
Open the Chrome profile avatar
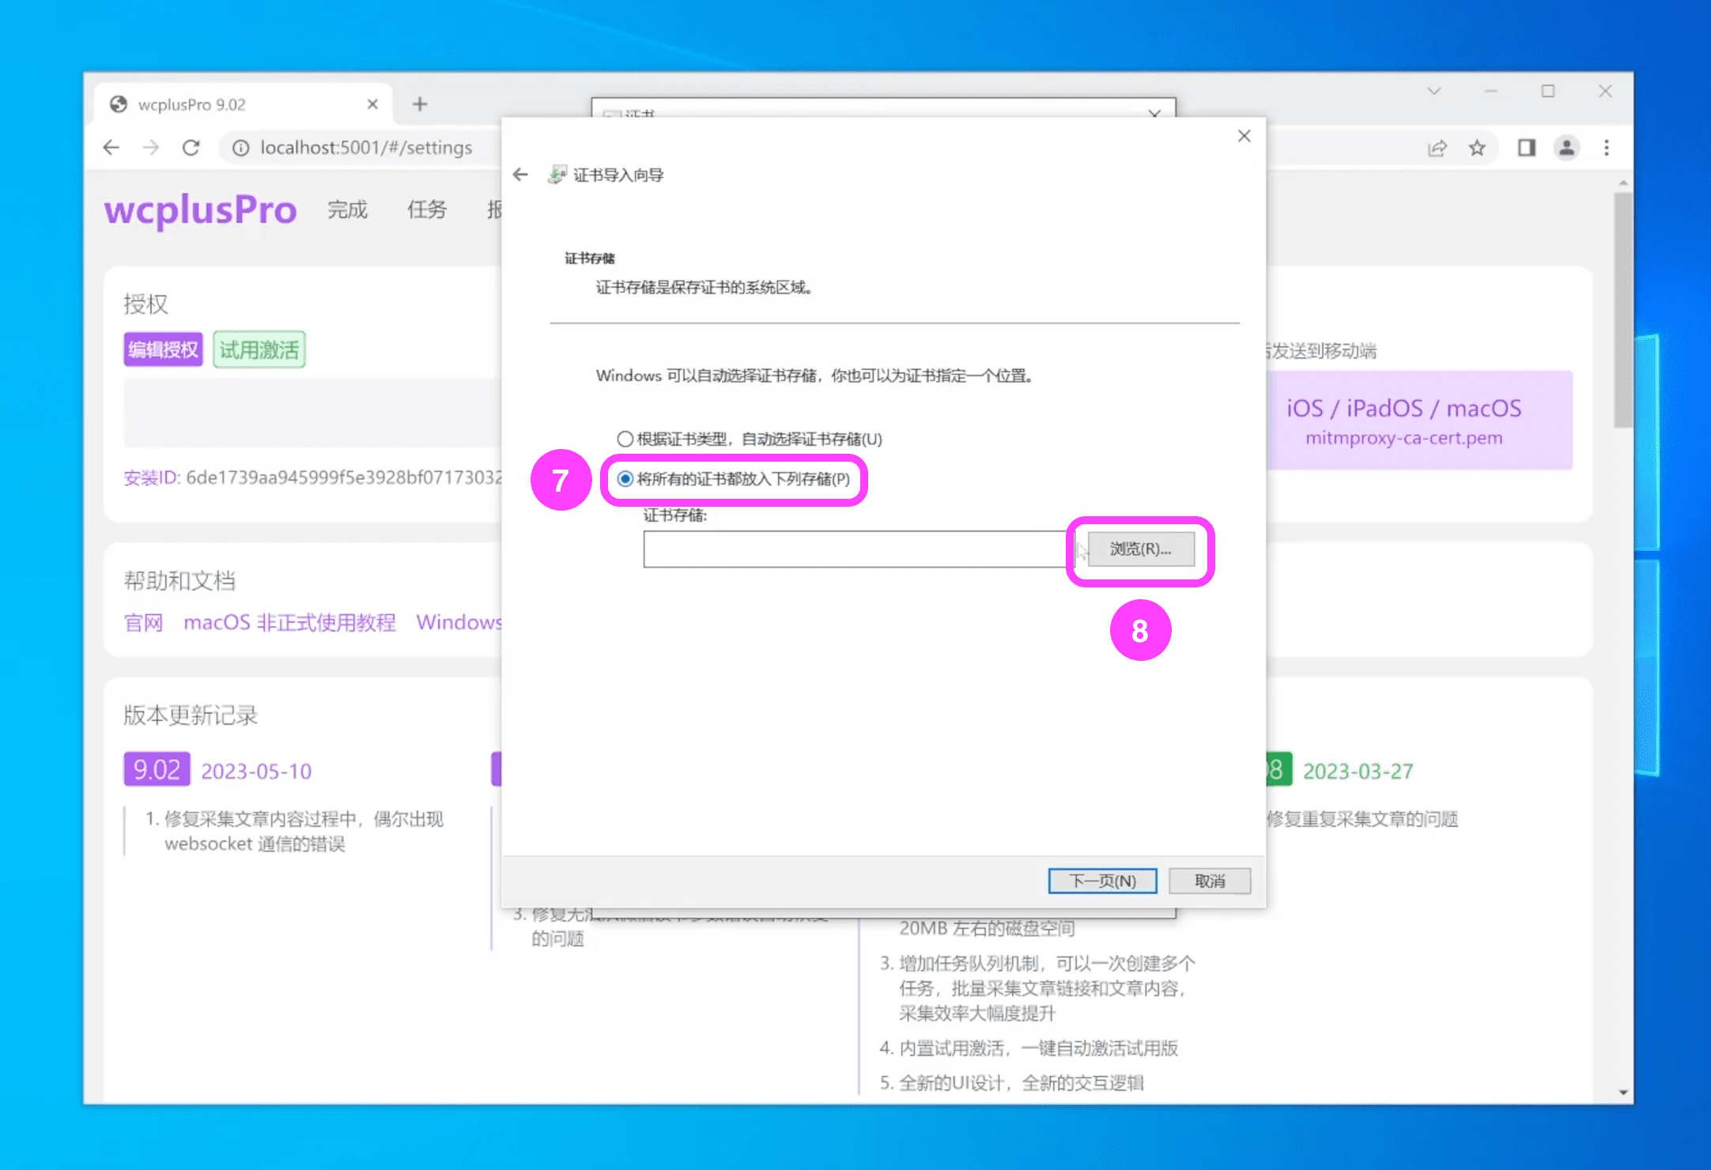1566,148
